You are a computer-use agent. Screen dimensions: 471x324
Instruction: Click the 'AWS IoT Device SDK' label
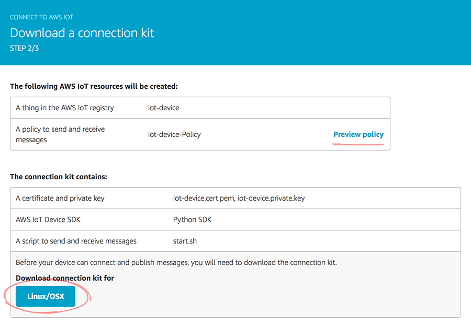(48, 219)
